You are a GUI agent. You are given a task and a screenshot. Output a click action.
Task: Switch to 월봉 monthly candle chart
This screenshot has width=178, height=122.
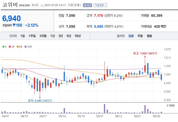point(149,36)
